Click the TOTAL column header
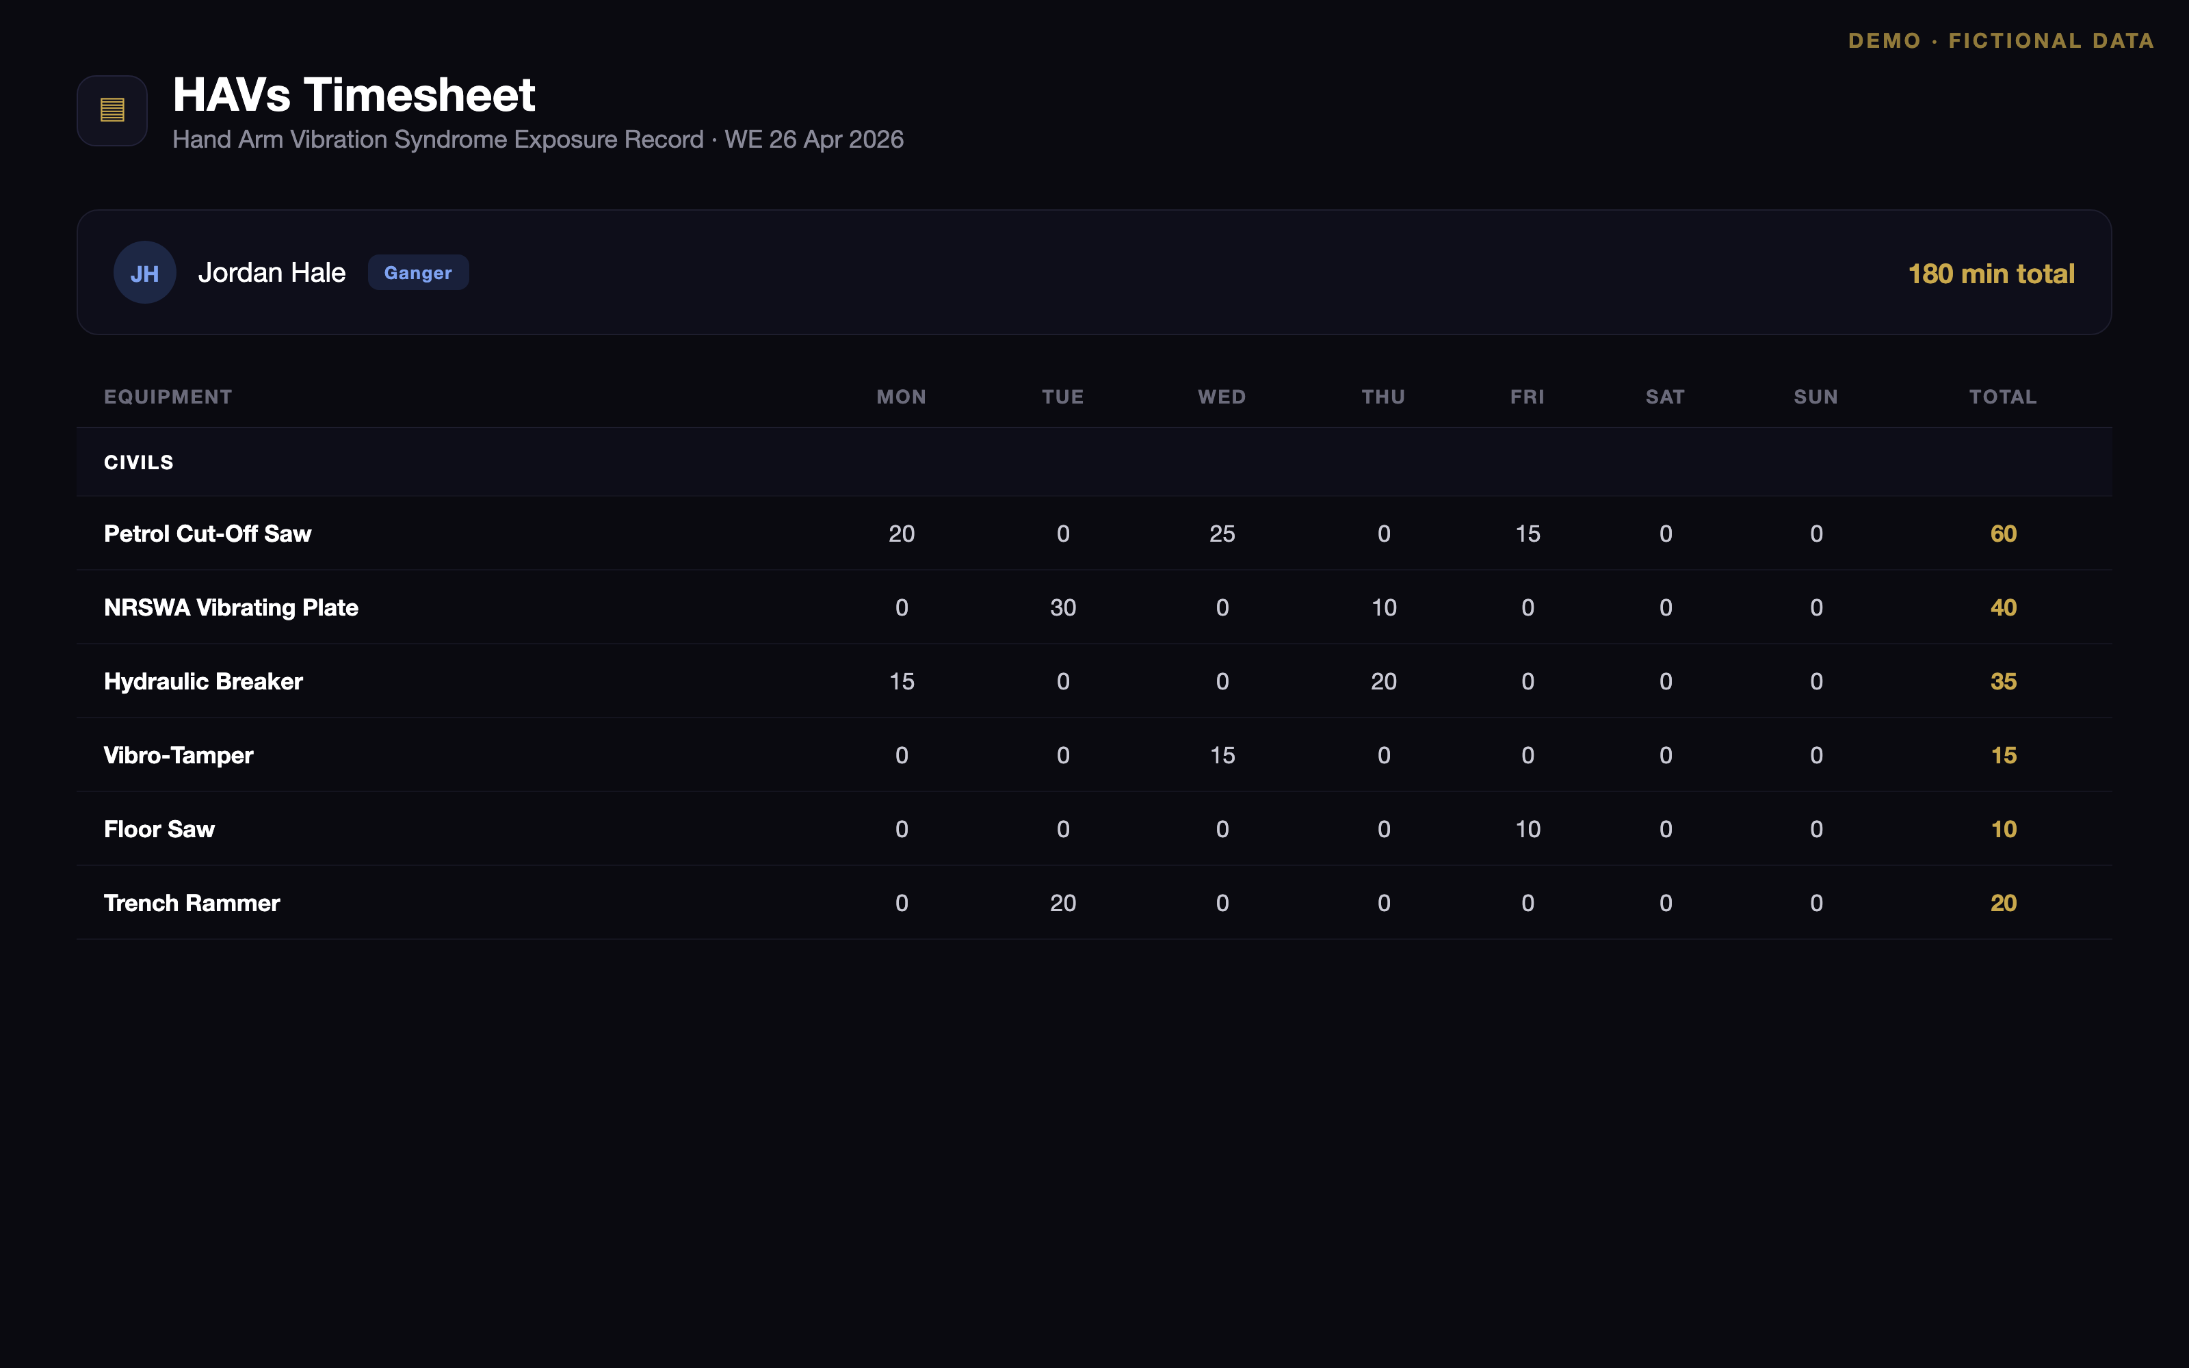Screen dimensions: 2189x1368 point(2004,396)
